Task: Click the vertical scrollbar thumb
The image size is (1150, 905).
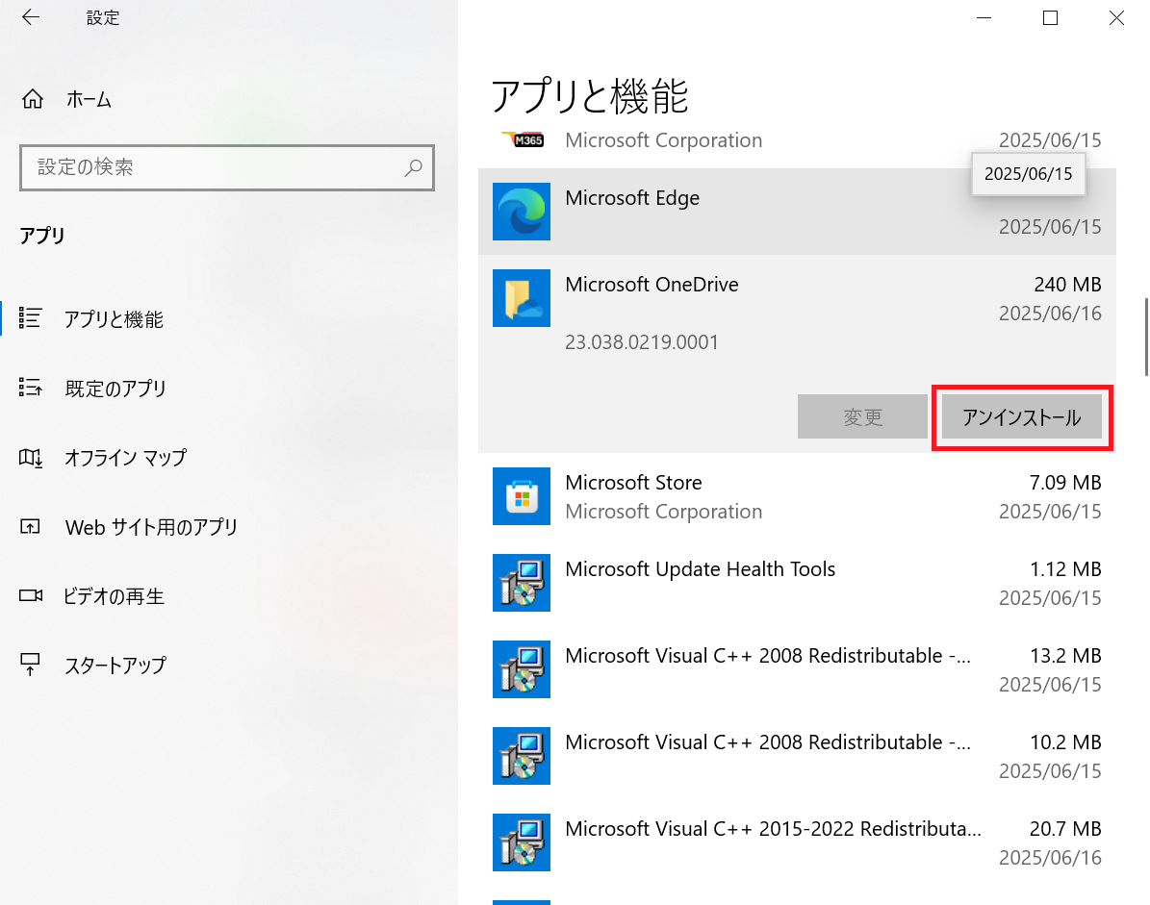Action: tap(1145, 337)
